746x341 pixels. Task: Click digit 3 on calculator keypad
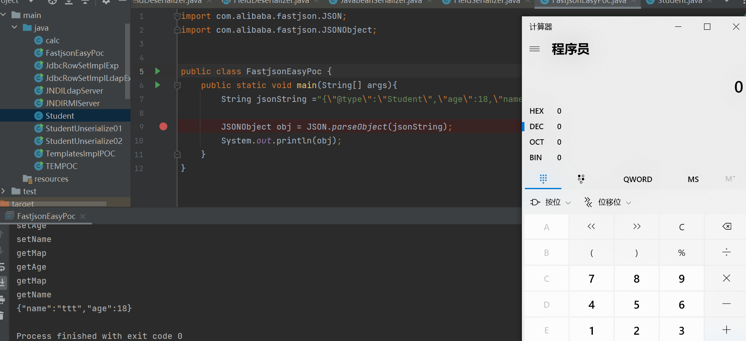pos(682,331)
